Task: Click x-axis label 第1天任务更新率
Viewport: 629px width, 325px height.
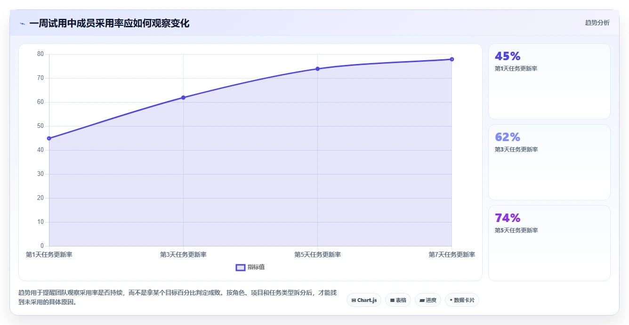Action: (49, 254)
